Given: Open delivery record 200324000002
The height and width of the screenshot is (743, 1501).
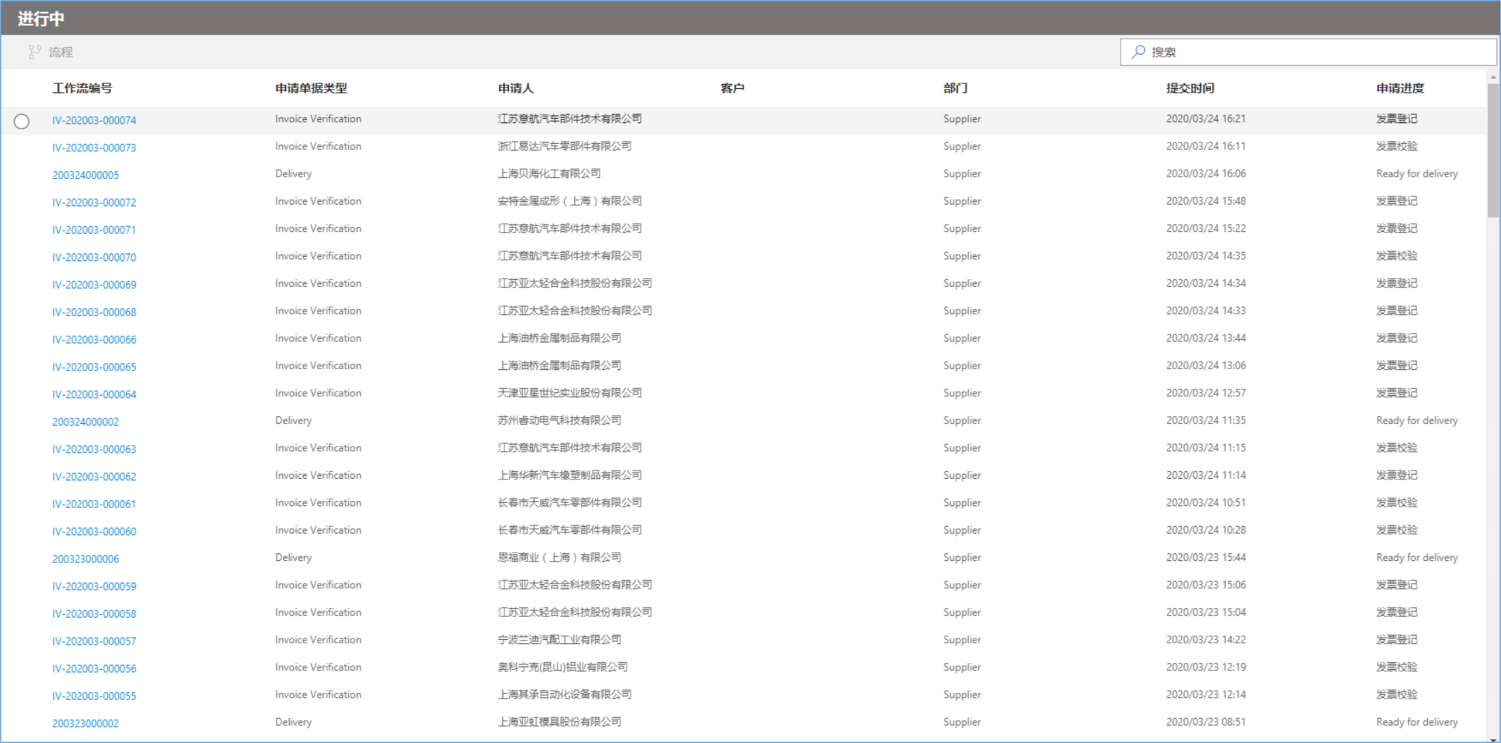Looking at the screenshot, I should pyautogui.click(x=85, y=421).
